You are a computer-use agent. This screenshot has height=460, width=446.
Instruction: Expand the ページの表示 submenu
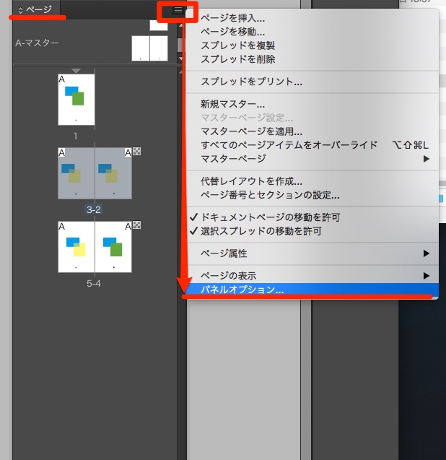pos(312,276)
